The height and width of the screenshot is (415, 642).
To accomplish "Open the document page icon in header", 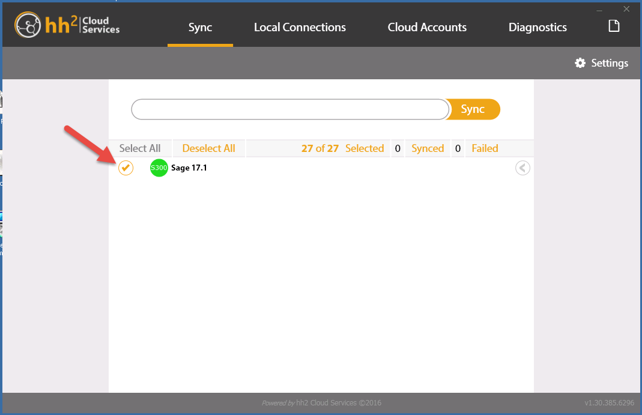I will click(x=614, y=26).
